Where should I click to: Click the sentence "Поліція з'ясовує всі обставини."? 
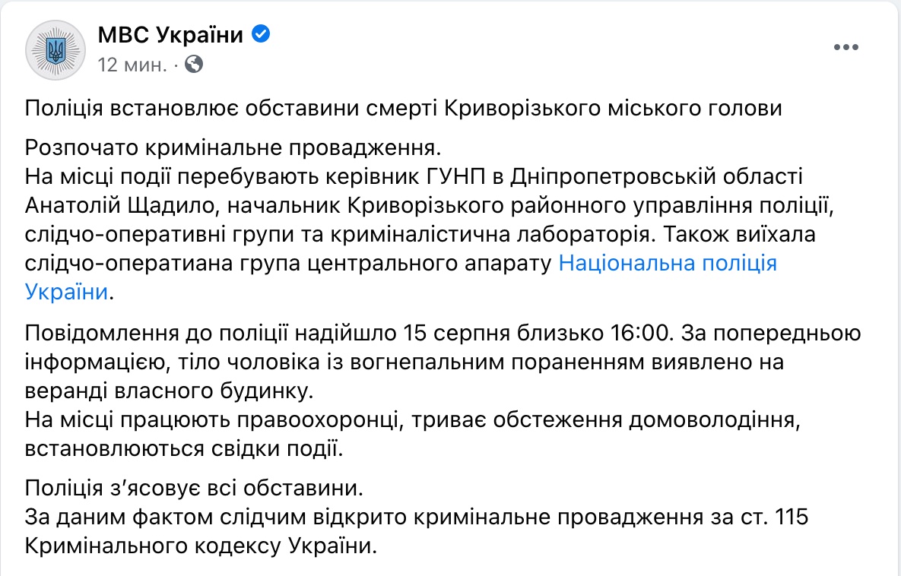(x=194, y=488)
